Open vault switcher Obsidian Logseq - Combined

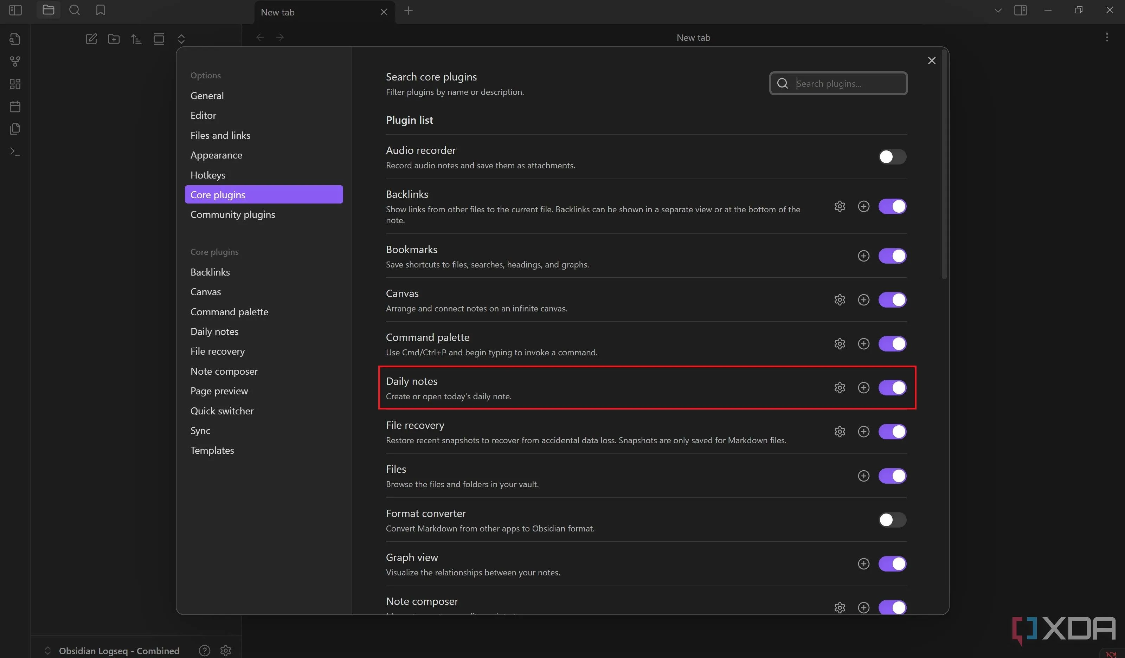(114, 650)
